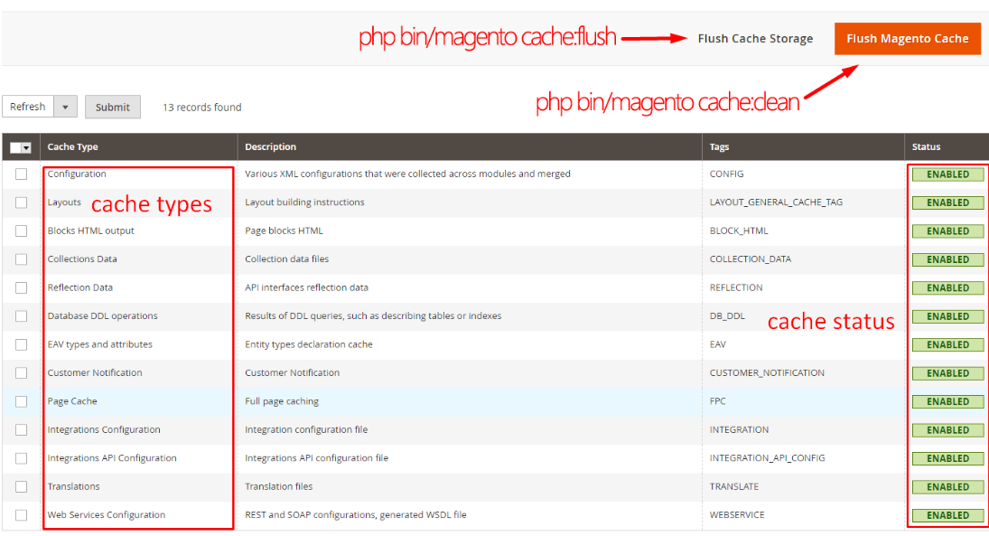Click the Status column header
Image resolution: width=989 pixels, height=536 pixels.
[x=926, y=147]
